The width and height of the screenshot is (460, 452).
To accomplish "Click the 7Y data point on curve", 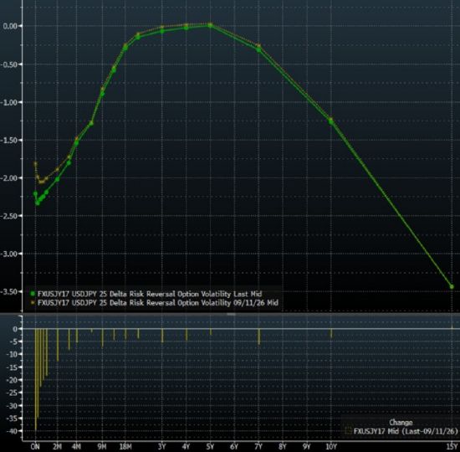I will [x=258, y=50].
